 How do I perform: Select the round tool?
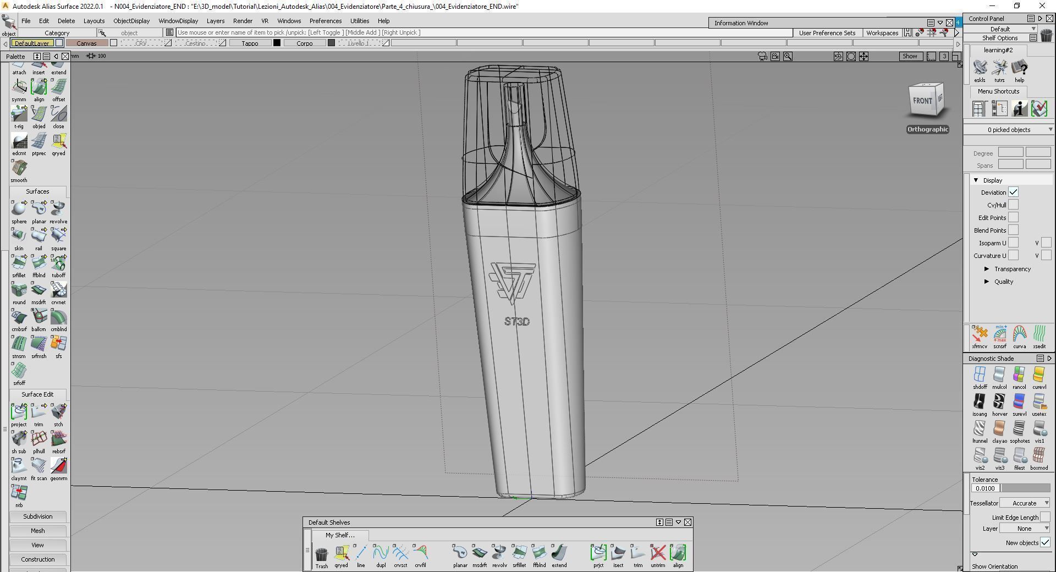[x=19, y=289]
